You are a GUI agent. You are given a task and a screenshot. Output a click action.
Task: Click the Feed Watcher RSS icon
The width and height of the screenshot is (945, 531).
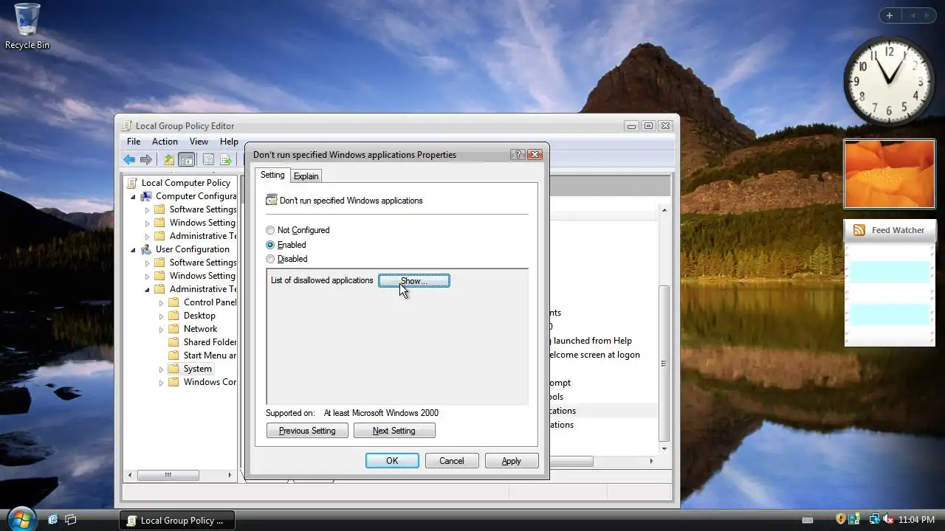tap(859, 230)
